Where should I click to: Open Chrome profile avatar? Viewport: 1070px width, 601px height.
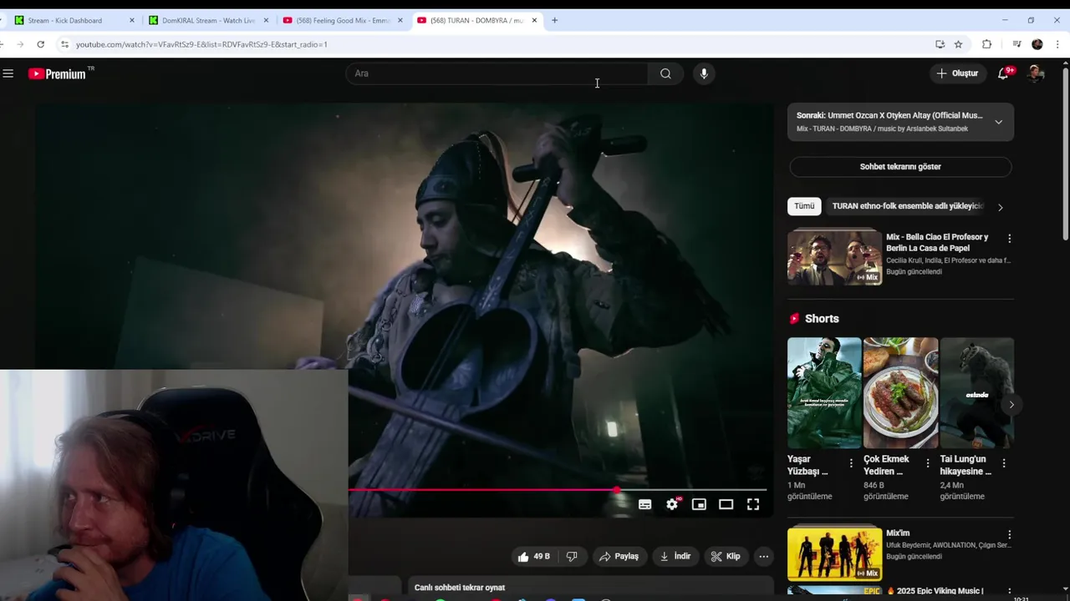1037,44
